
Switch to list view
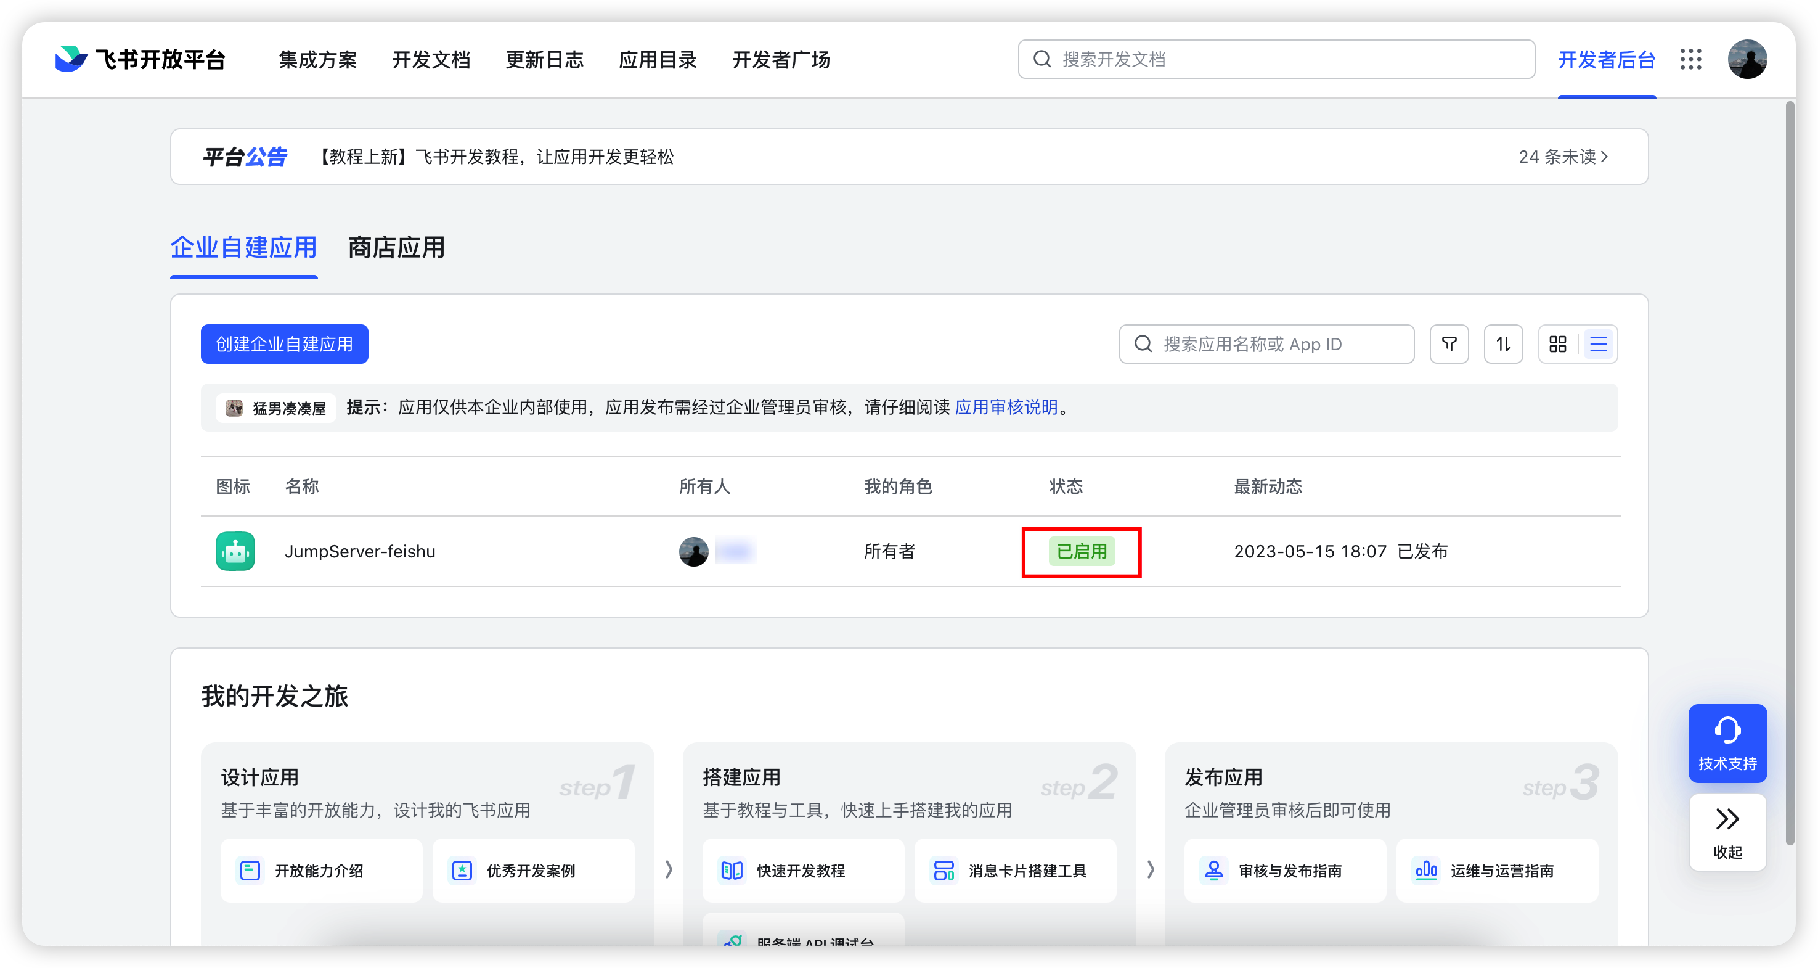tap(1599, 344)
